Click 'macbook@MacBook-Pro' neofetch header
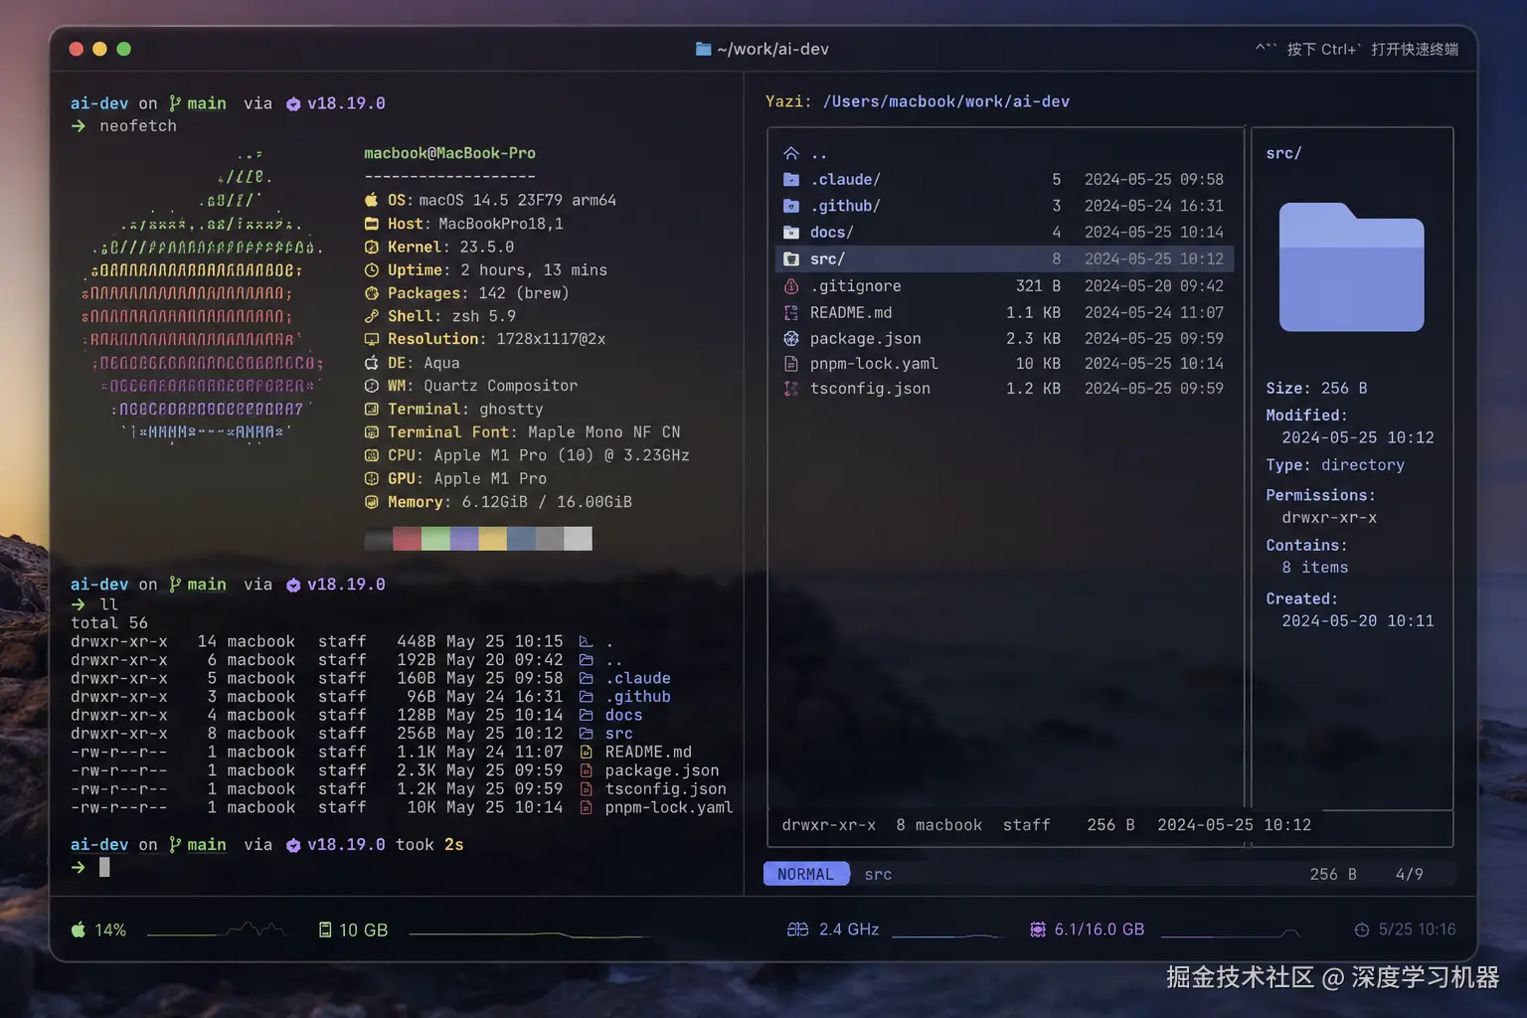This screenshot has width=1527, height=1018. 449,153
